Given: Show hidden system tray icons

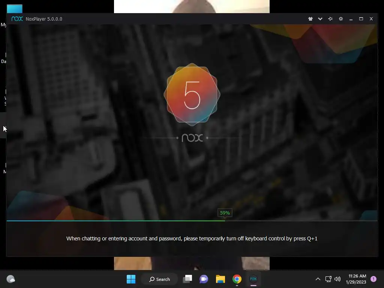Looking at the screenshot, I should (318, 279).
